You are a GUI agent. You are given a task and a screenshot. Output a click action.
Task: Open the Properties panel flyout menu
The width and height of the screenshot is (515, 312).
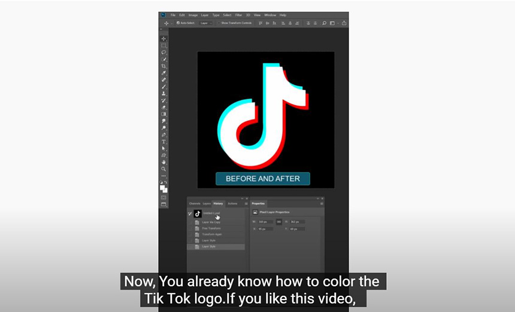pos(322,204)
